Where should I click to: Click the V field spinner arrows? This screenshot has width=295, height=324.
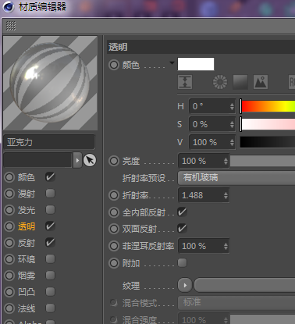(x=232, y=142)
